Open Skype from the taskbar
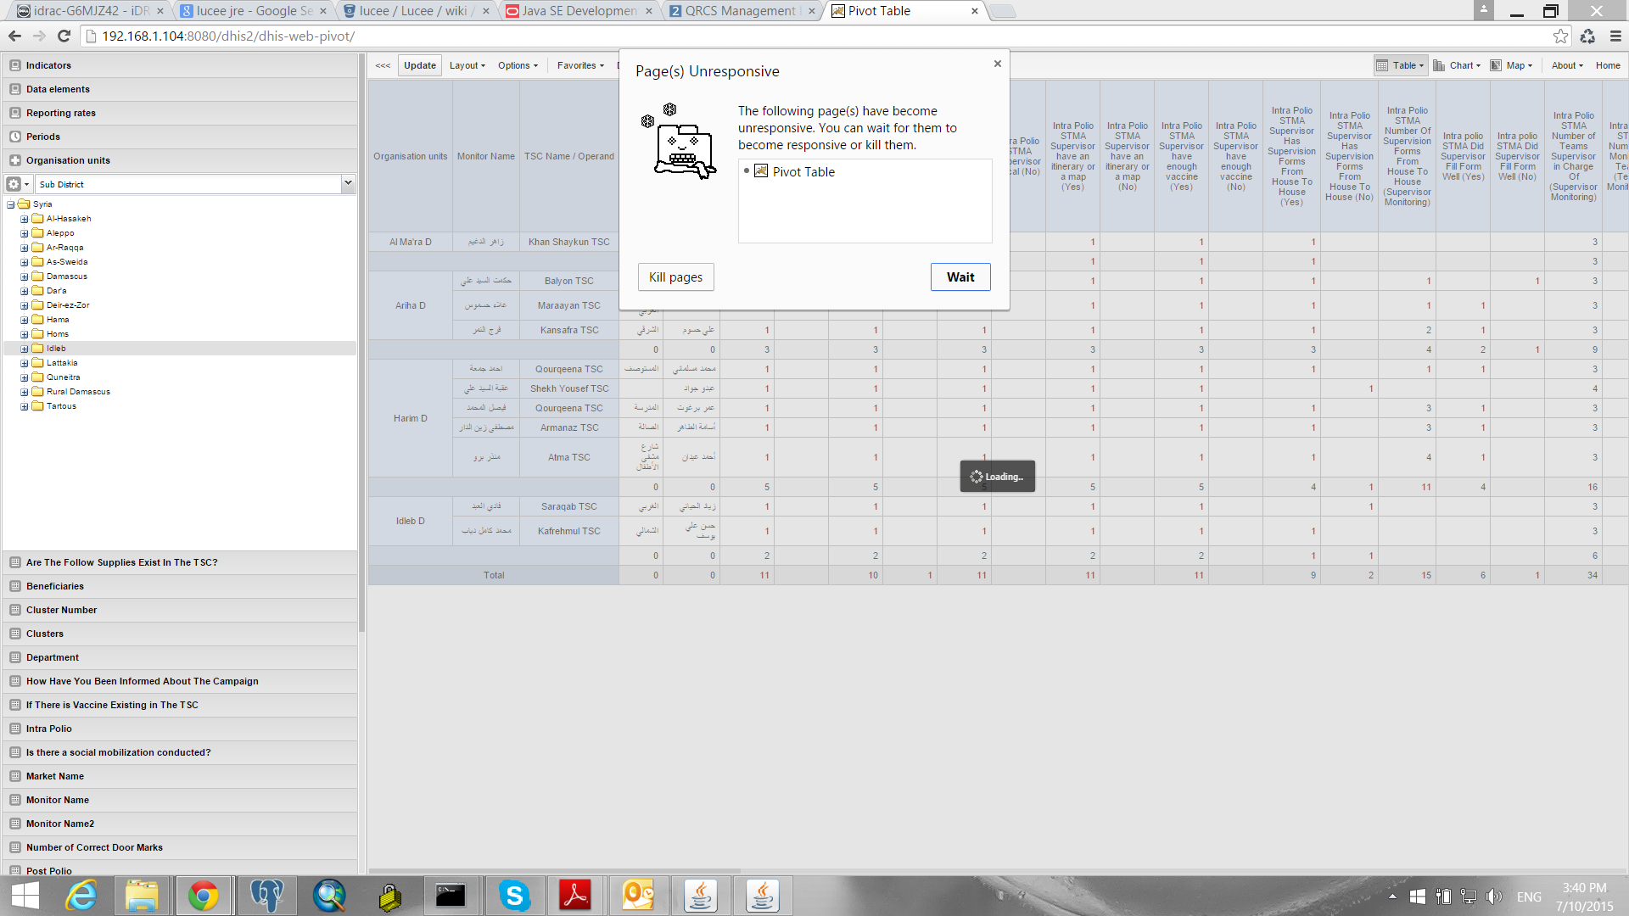Screen dimensions: 1629x916 pyautogui.click(x=513, y=896)
